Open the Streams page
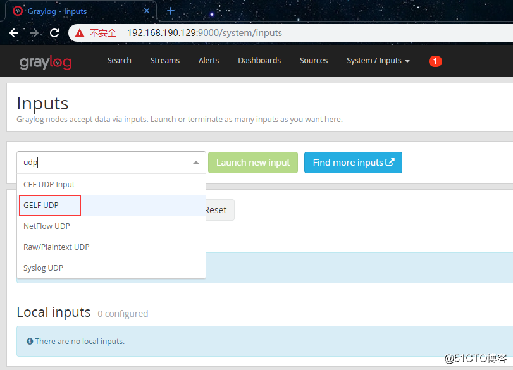This screenshot has height=370, width=513. pos(165,61)
